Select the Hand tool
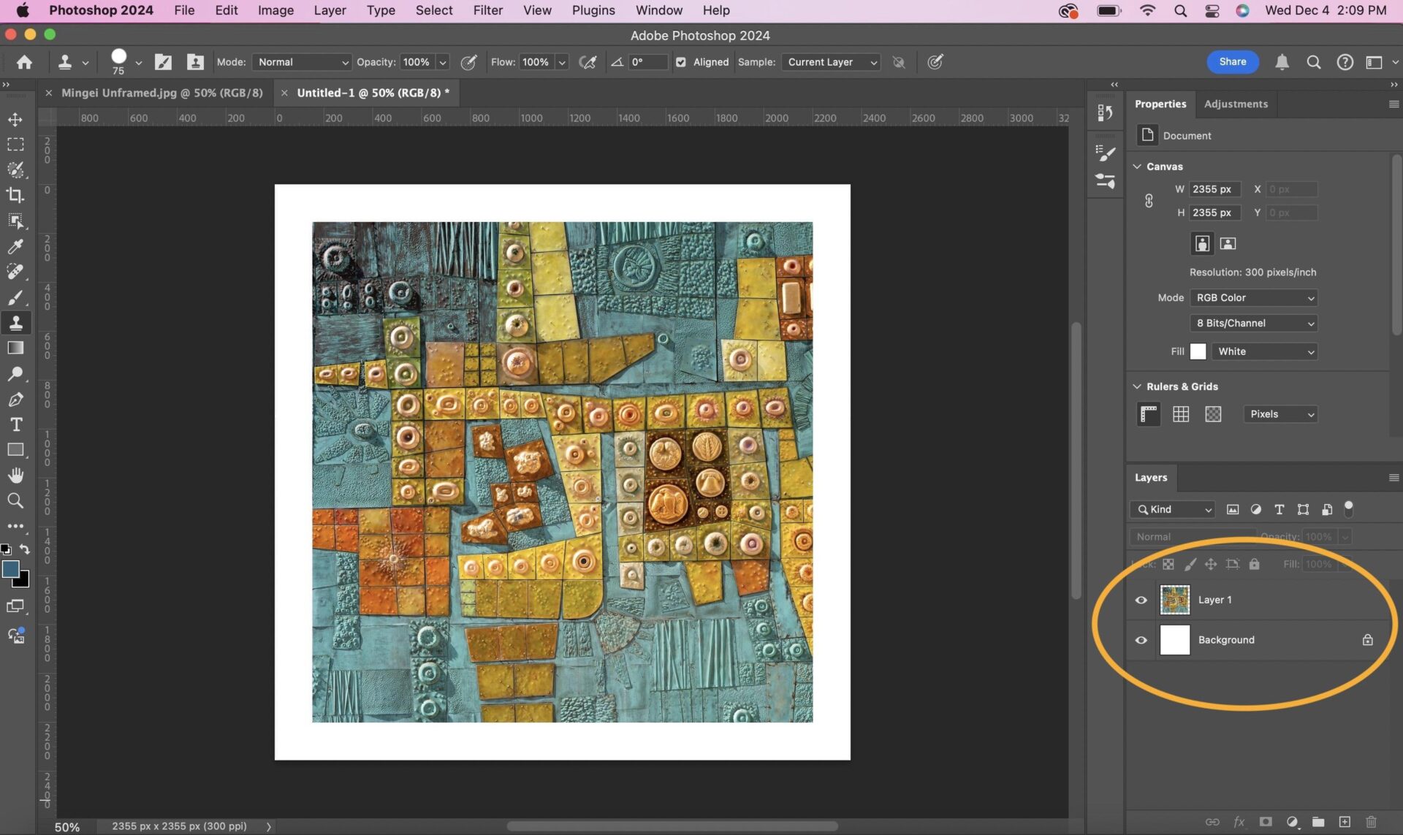1403x835 pixels. pyautogui.click(x=15, y=476)
